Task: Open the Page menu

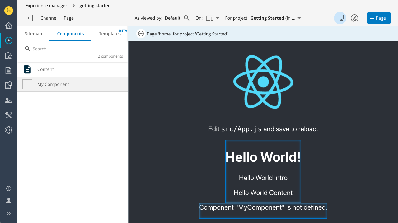Action: 69,18
